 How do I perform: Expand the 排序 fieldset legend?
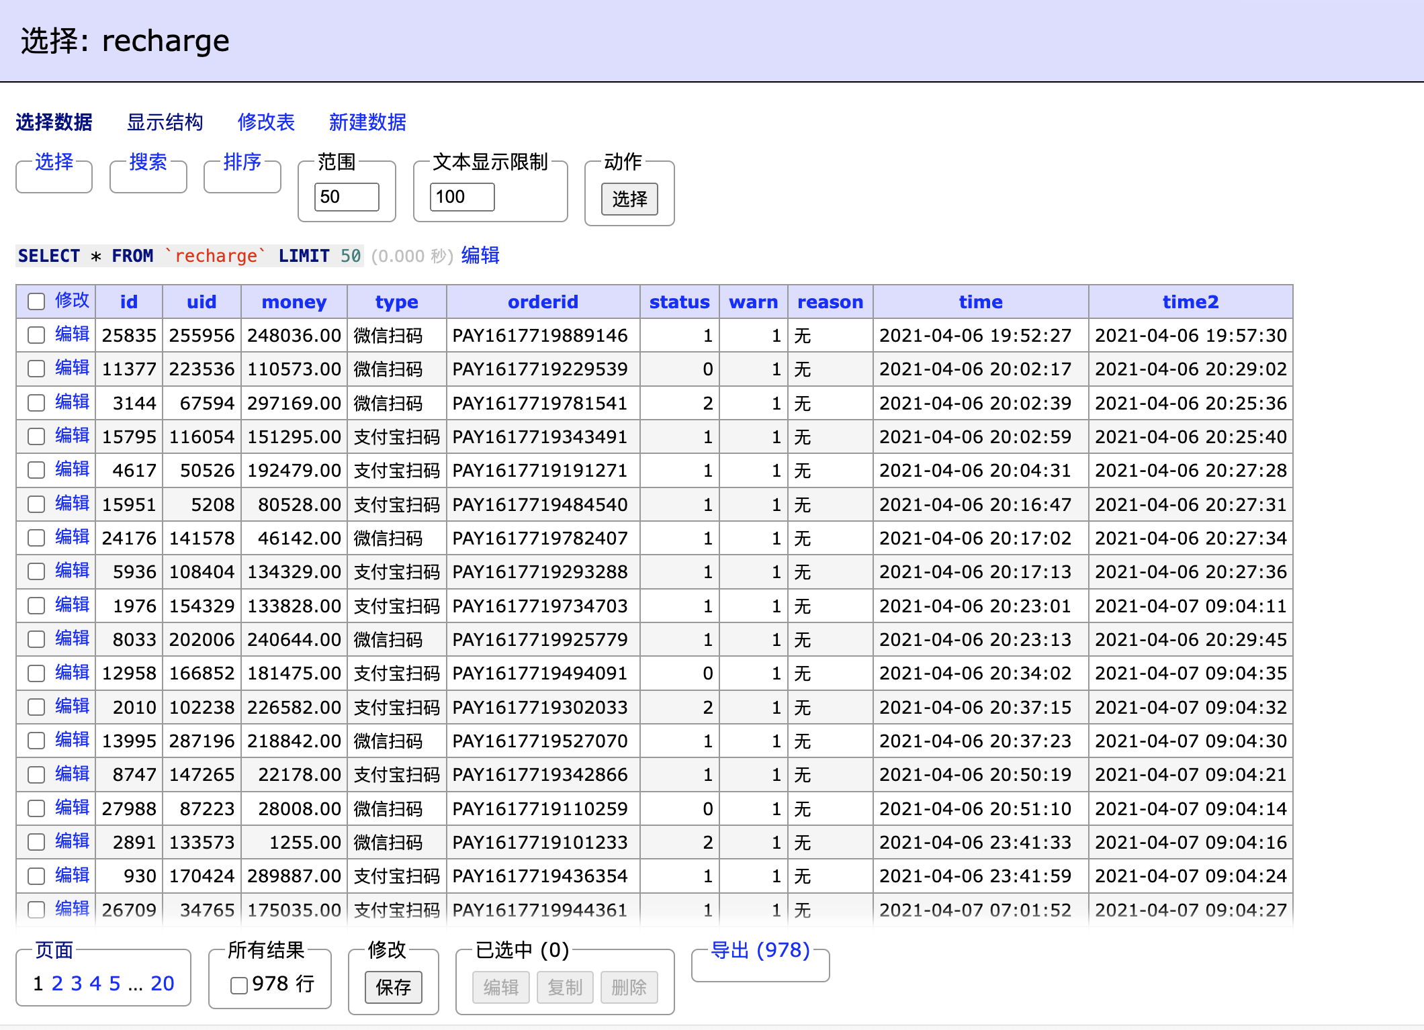(x=242, y=162)
